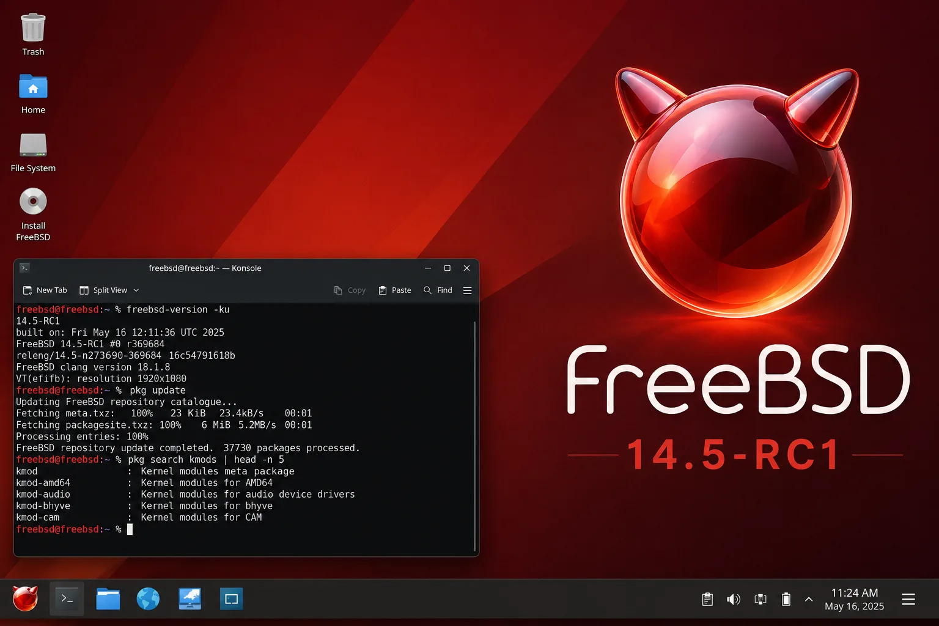Click the Konsole vertical scrollbar
Image resolution: width=939 pixels, height=626 pixels.
click(474, 436)
